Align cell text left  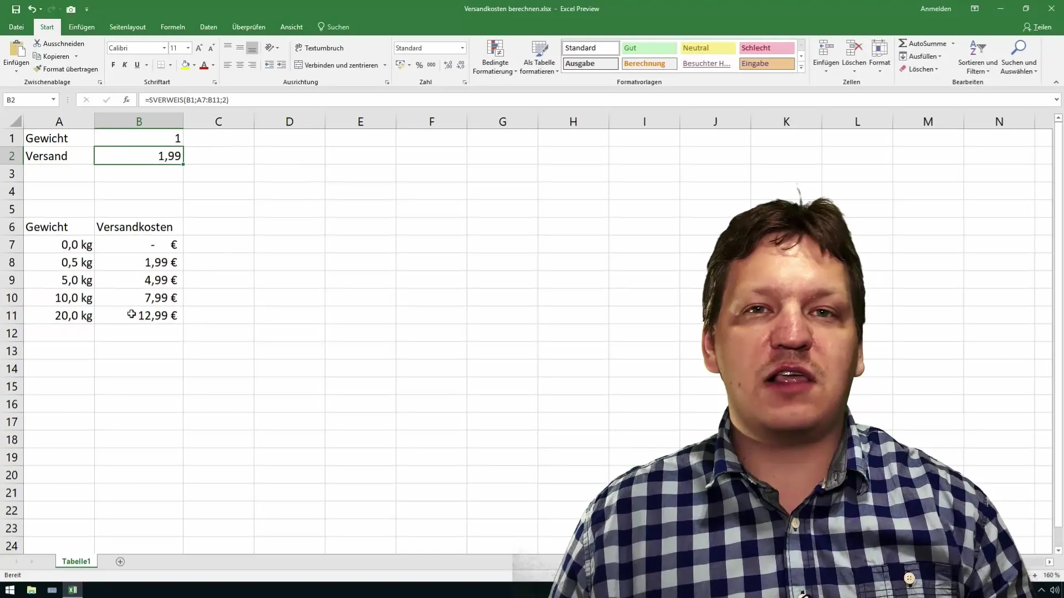(228, 65)
